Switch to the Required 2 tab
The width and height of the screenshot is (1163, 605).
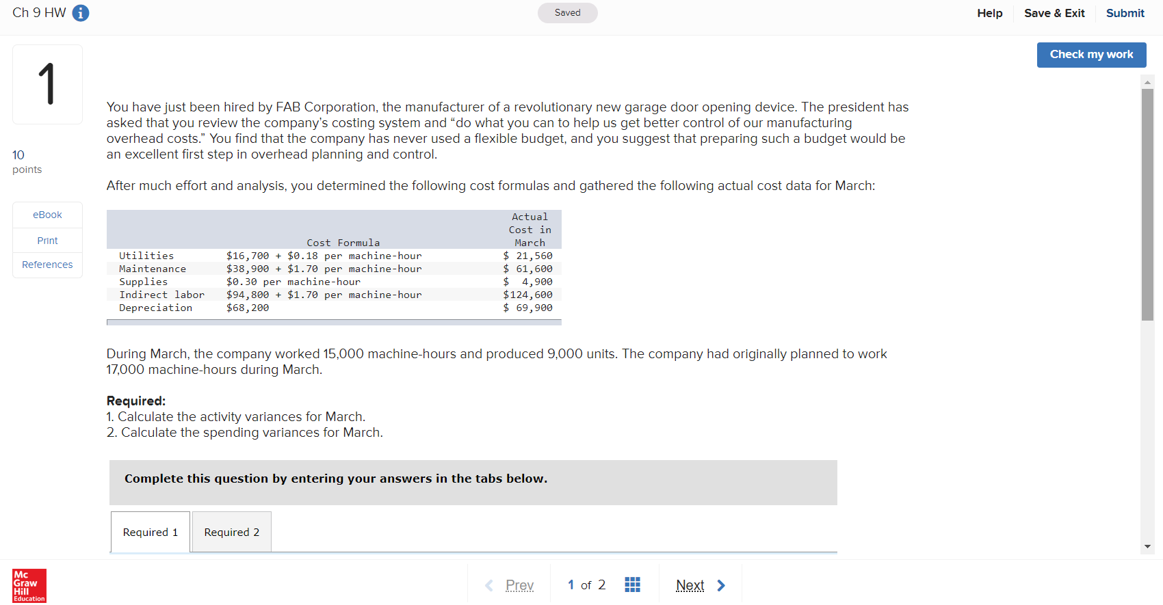click(x=231, y=532)
